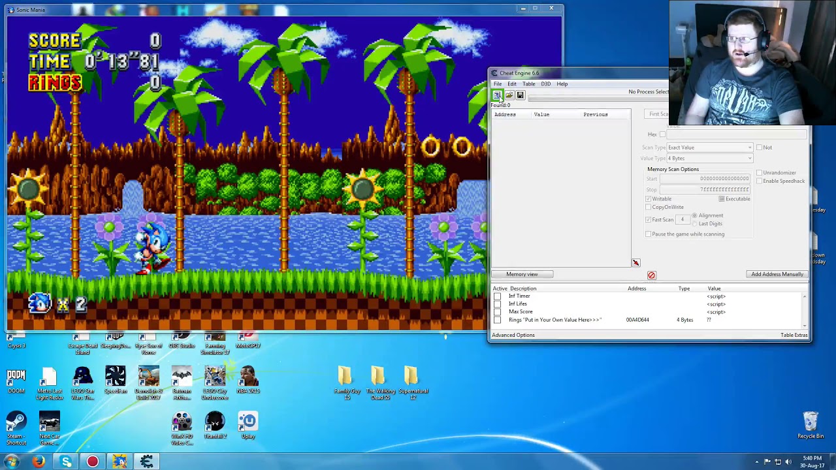The width and height of the screenshot is (836, 470).
Task: Click the scan Start address field
Action: click(705, 179)
